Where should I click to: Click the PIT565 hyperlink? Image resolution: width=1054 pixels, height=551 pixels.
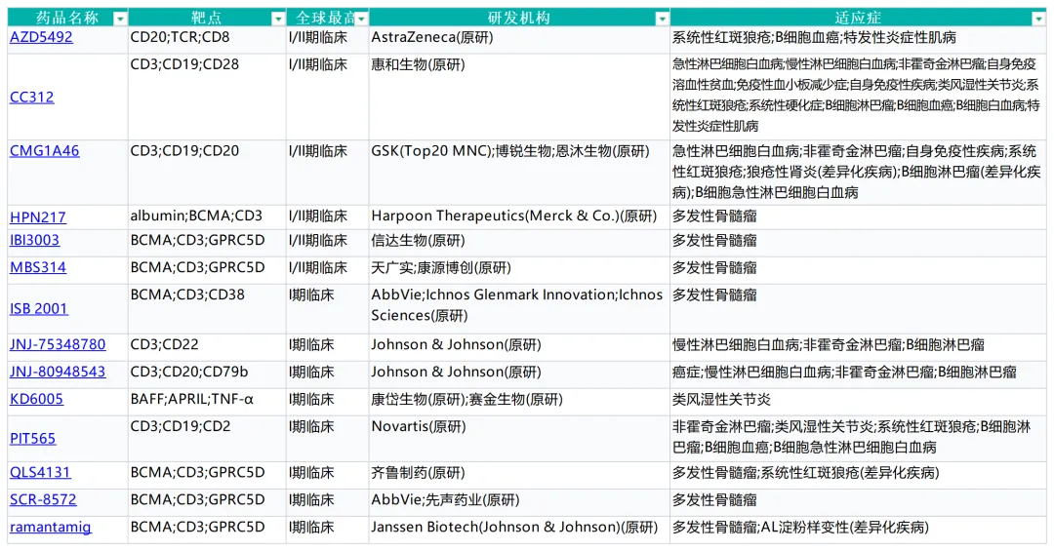tap(33, 439)
